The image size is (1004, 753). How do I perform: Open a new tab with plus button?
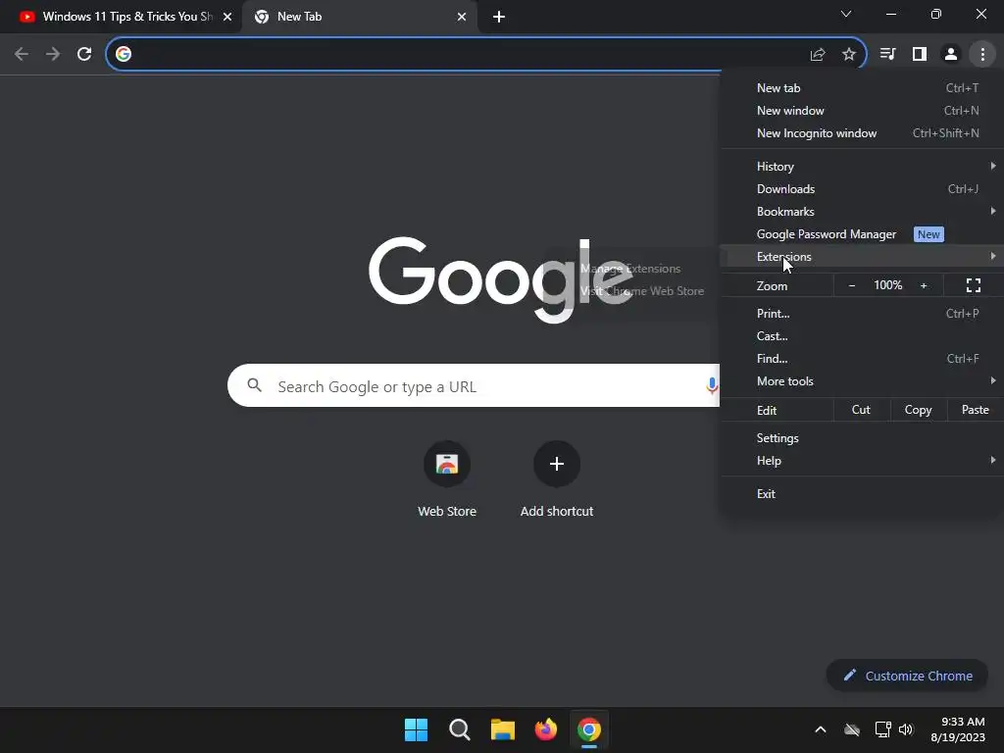point(499,17)
